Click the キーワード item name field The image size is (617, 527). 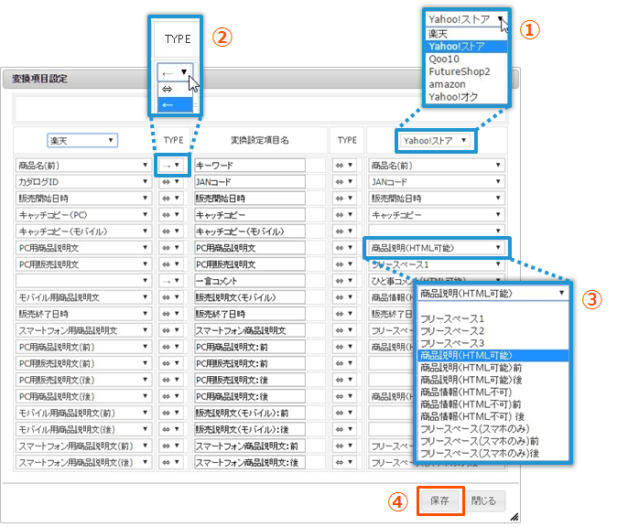click(250, 166)
